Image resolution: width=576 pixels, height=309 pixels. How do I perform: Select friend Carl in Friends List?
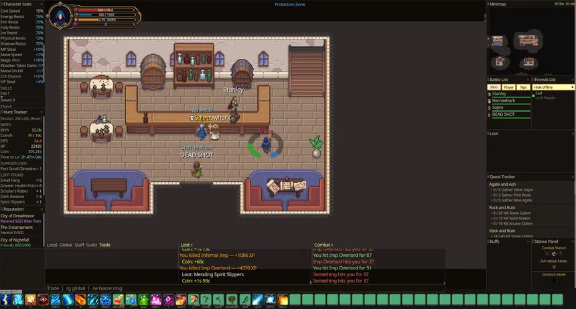coord(553,96)
